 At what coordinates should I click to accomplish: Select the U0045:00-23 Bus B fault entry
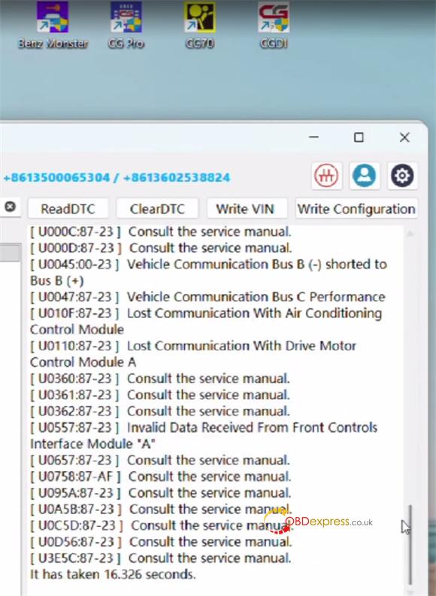(x=208, y=272)
